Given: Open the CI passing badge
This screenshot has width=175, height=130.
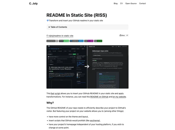Looking at the screenshot, I should tap(64, 41).
